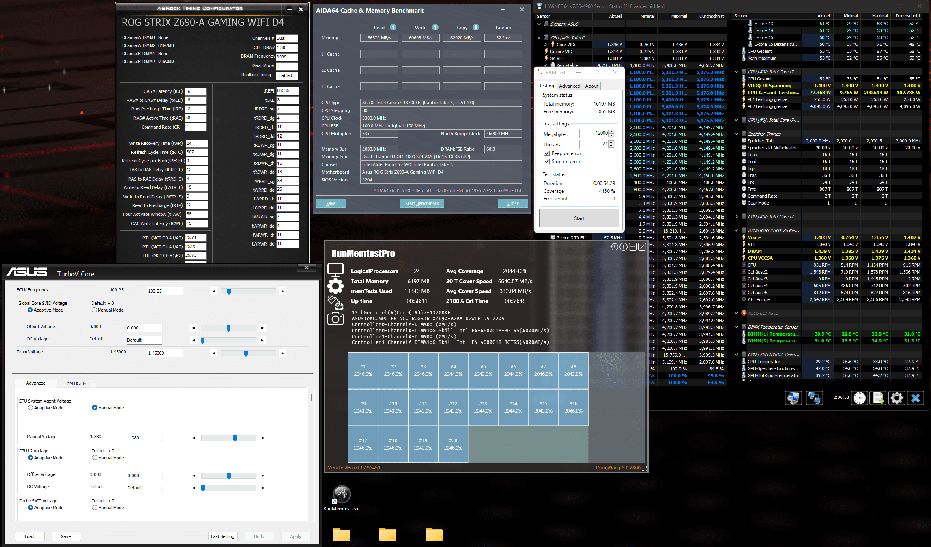Click the BCLK Frequency slider handle
The height and width of the screenshot is (547, 931).
point(229,291)
